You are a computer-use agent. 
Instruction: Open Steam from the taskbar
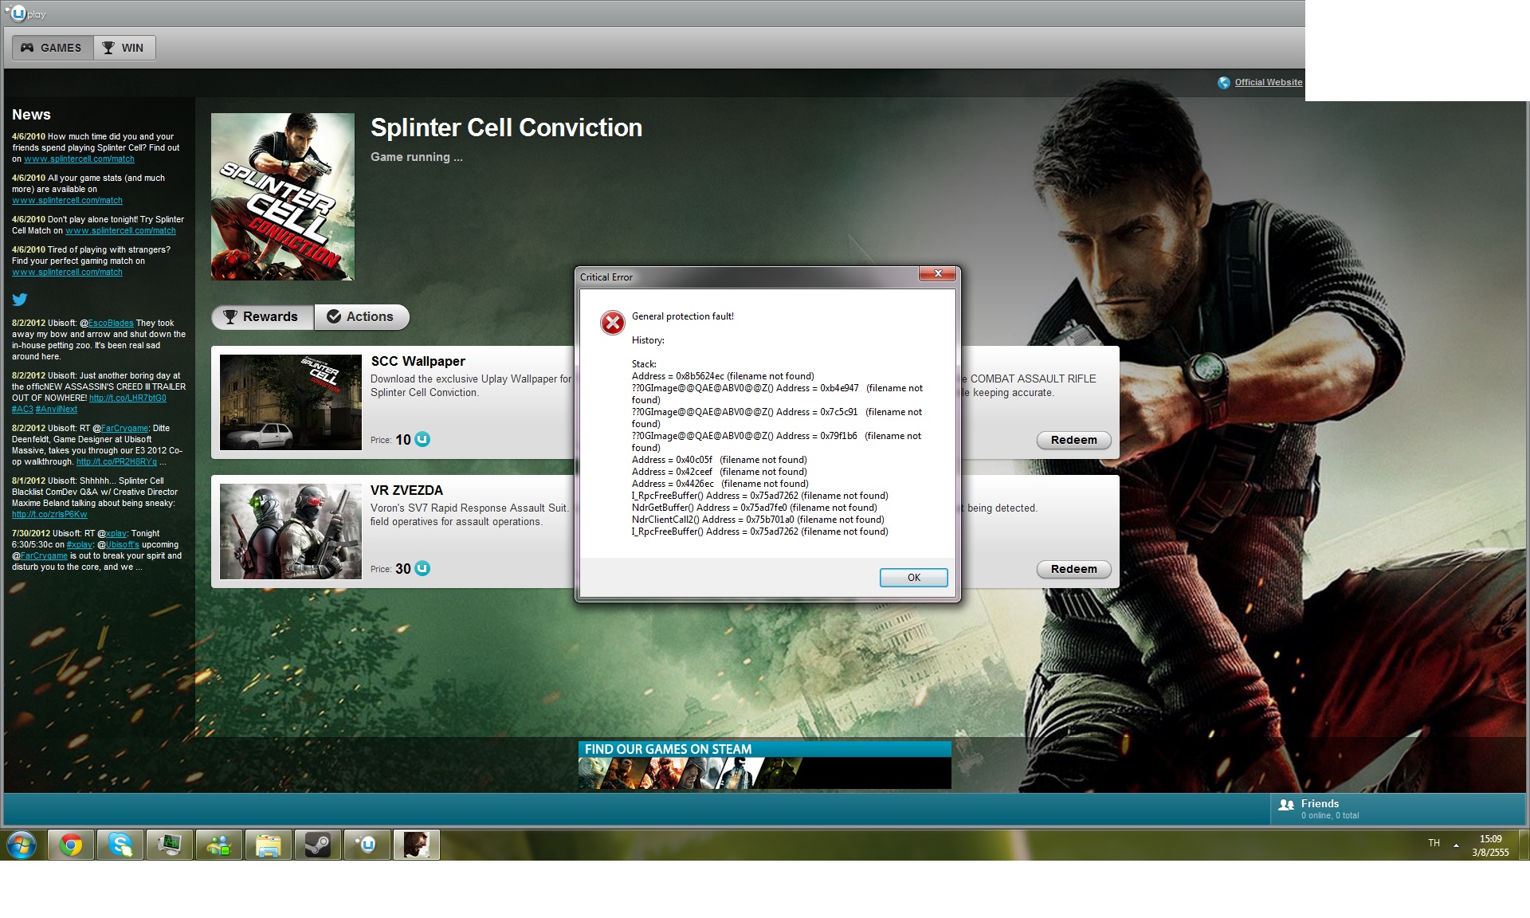click(x=318, y=845)
